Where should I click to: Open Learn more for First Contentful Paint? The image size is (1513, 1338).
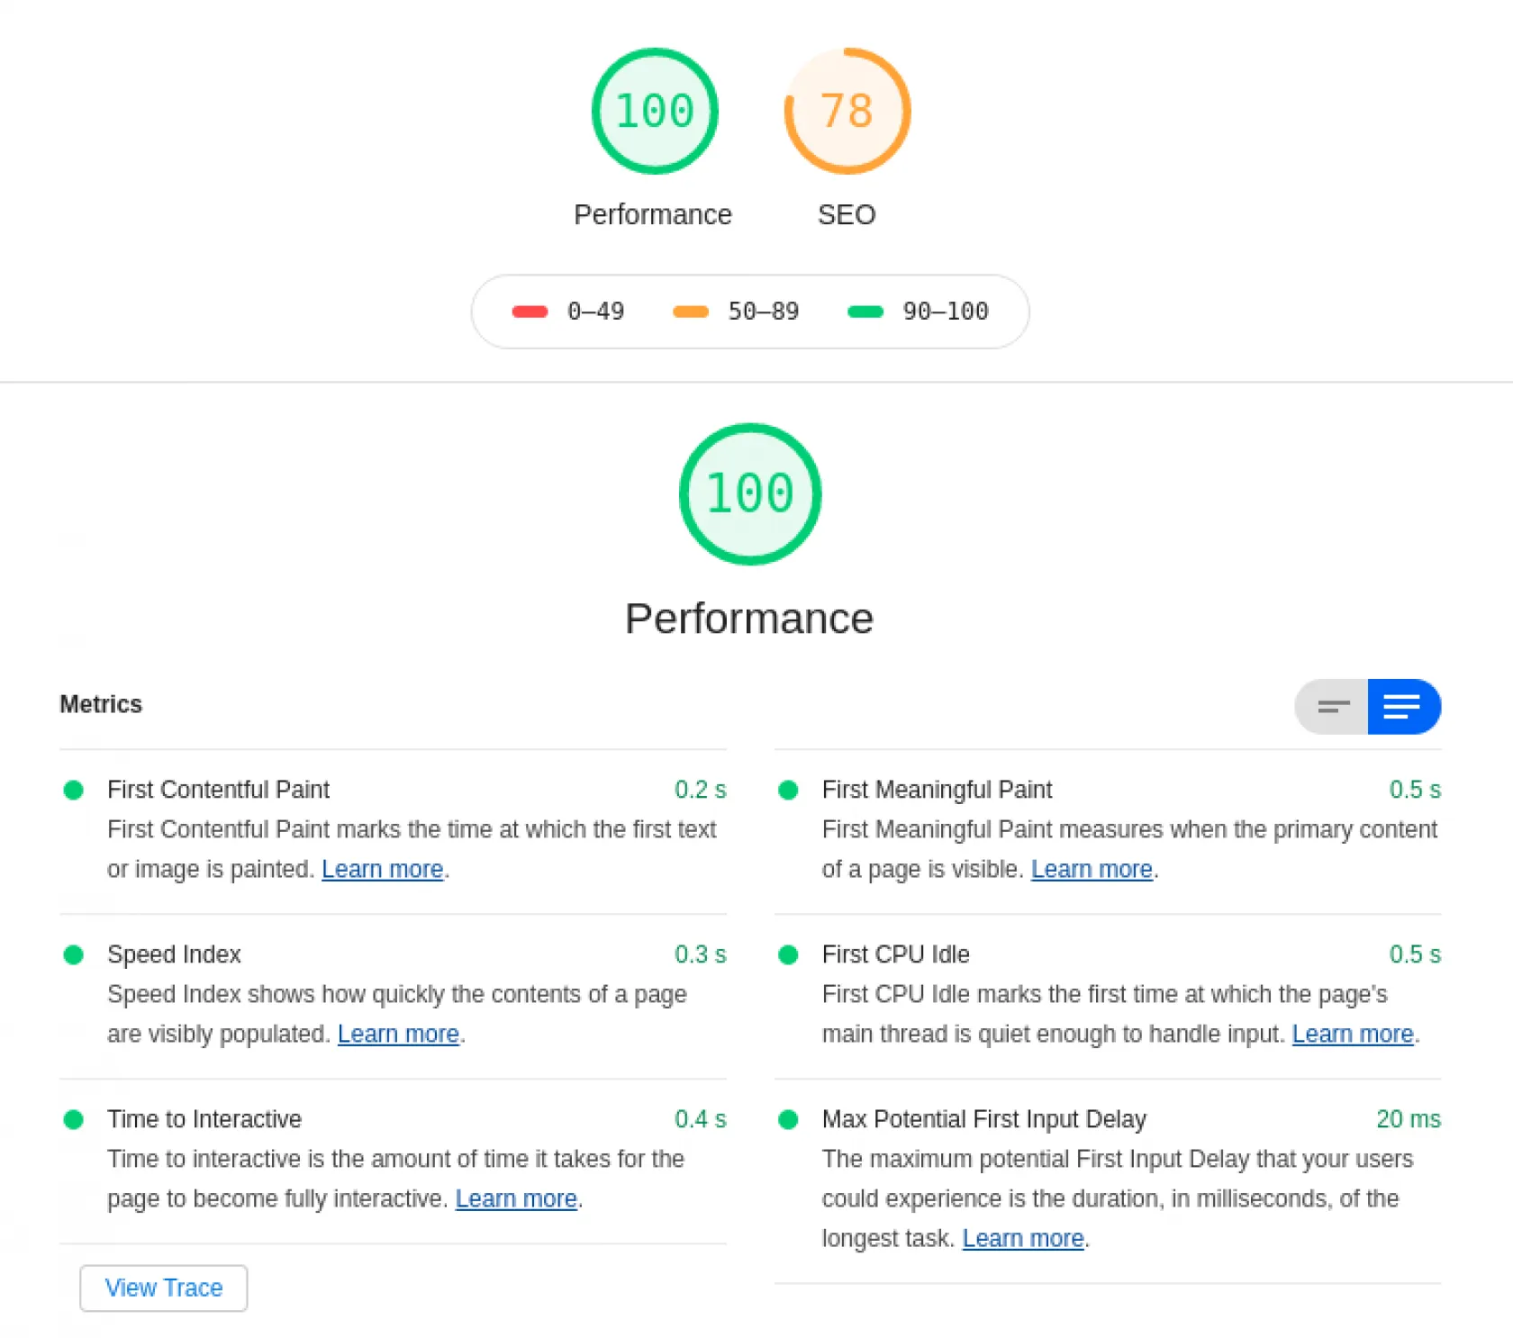coord(382,869)
